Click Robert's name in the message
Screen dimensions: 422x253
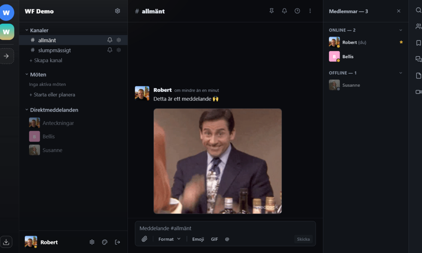click(x=163, y=90)
